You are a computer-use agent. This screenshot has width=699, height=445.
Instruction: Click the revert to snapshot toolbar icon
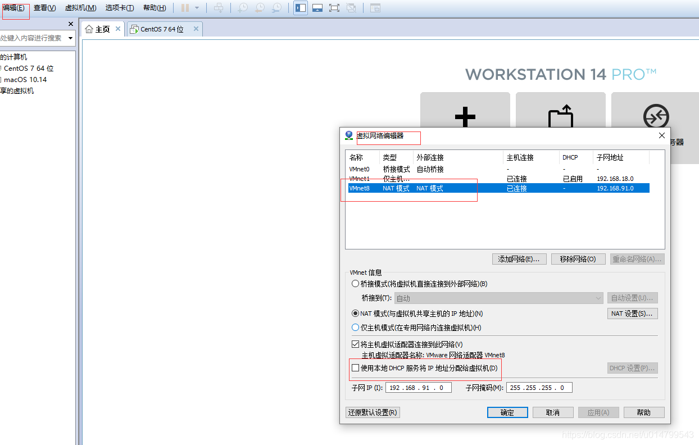tap(260, 8)
